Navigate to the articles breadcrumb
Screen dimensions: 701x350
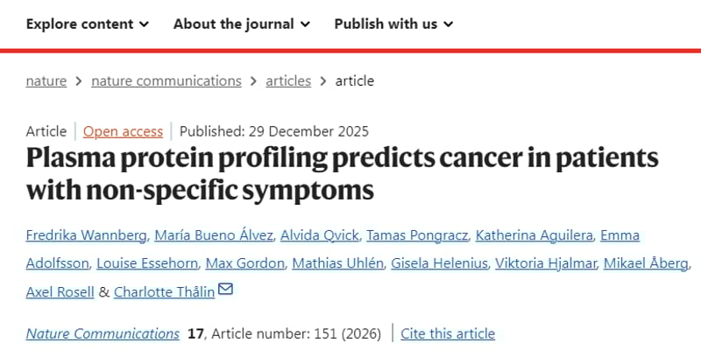(x=288, y=80)
